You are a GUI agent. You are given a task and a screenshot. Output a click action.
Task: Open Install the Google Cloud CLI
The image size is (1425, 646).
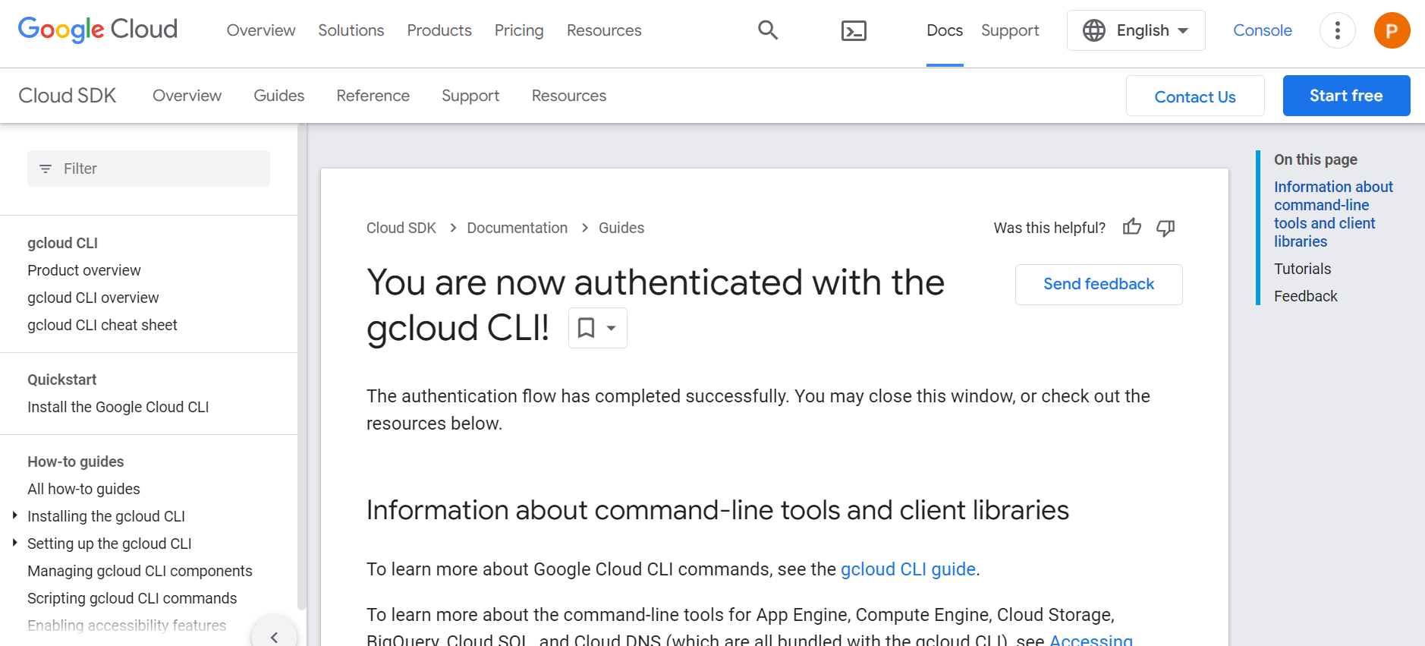(x=118, y=407)
